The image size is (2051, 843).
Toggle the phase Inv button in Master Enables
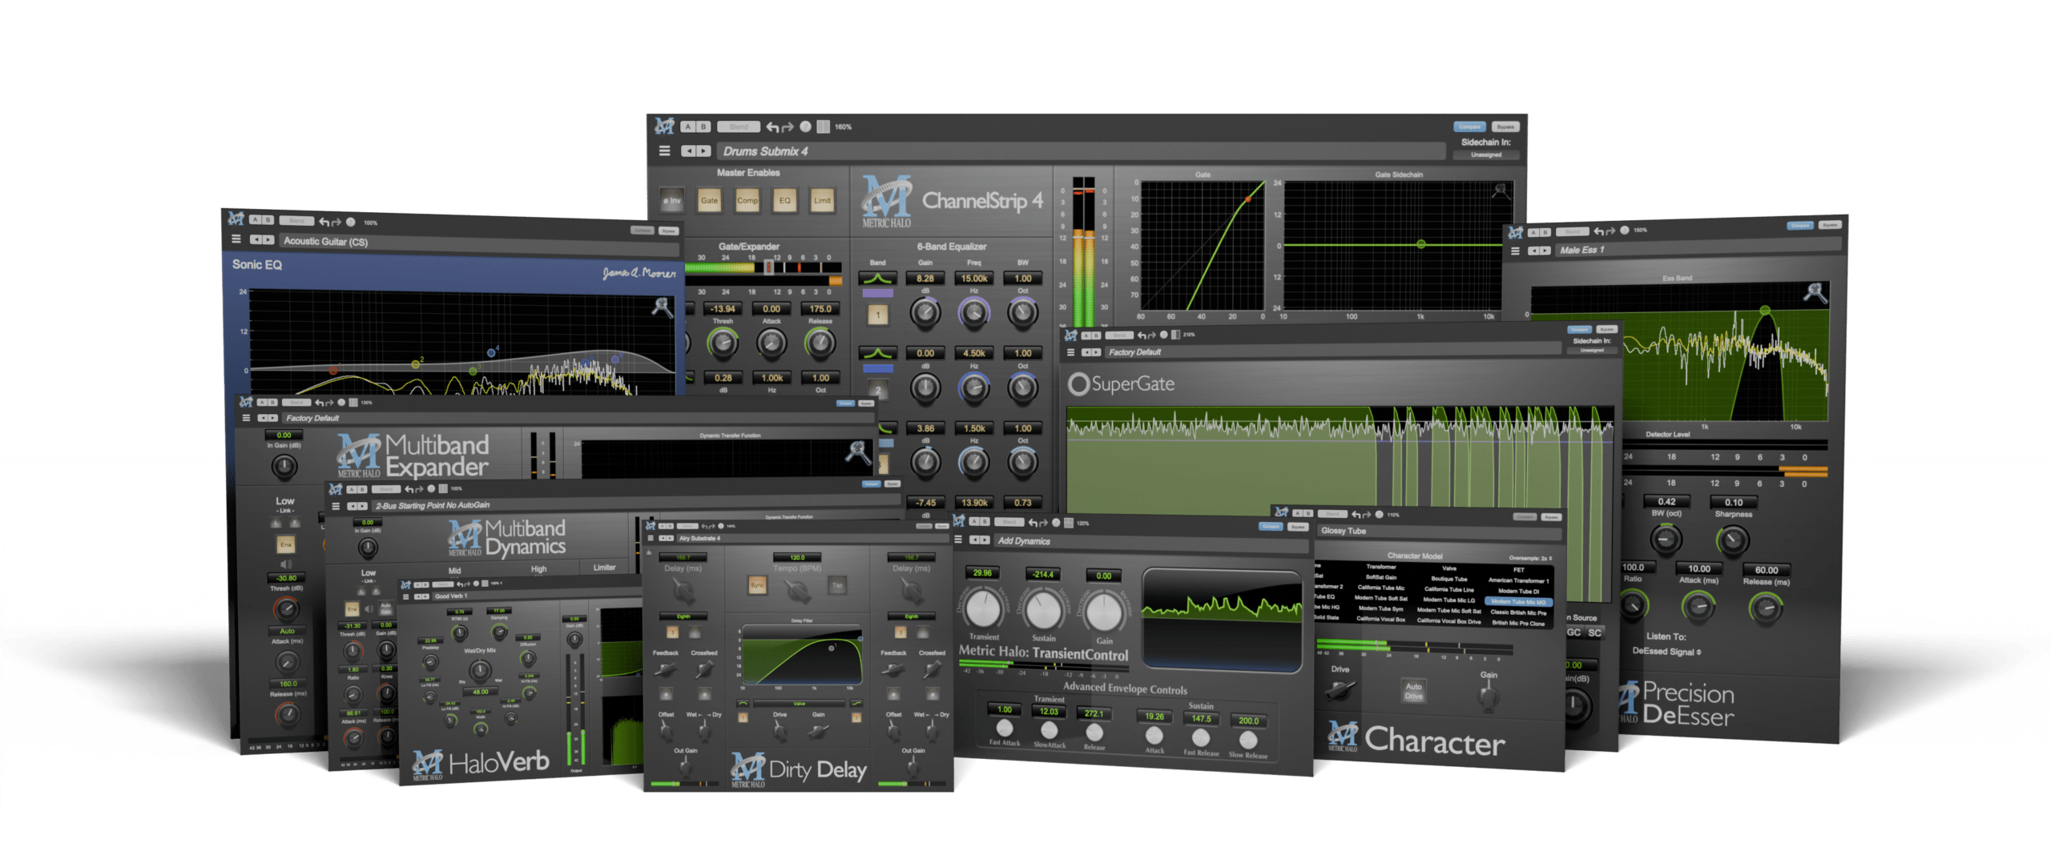pos(672,201)
